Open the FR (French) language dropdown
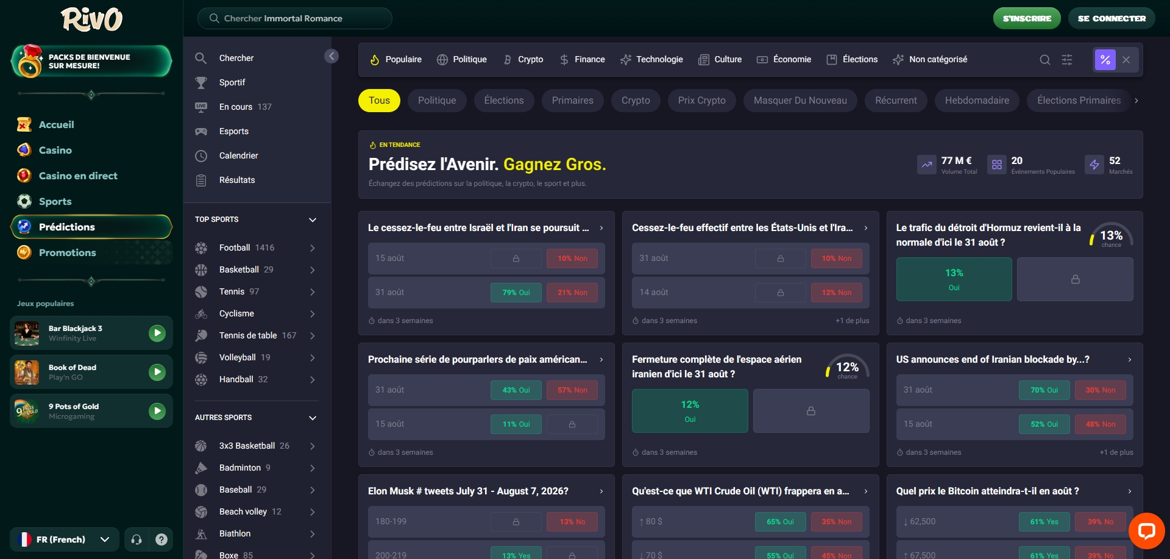The height and width of the screenshot is (559, 1170). [64, 539]
